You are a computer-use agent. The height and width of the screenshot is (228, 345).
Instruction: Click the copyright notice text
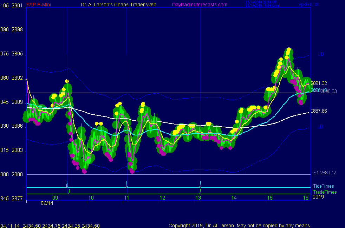240,226
